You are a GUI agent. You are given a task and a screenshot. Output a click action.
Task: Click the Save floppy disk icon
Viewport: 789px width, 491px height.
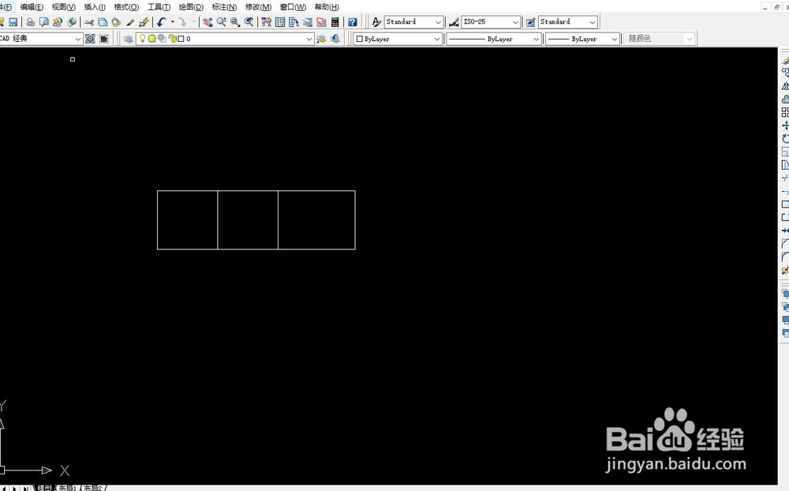pos(13,22)
